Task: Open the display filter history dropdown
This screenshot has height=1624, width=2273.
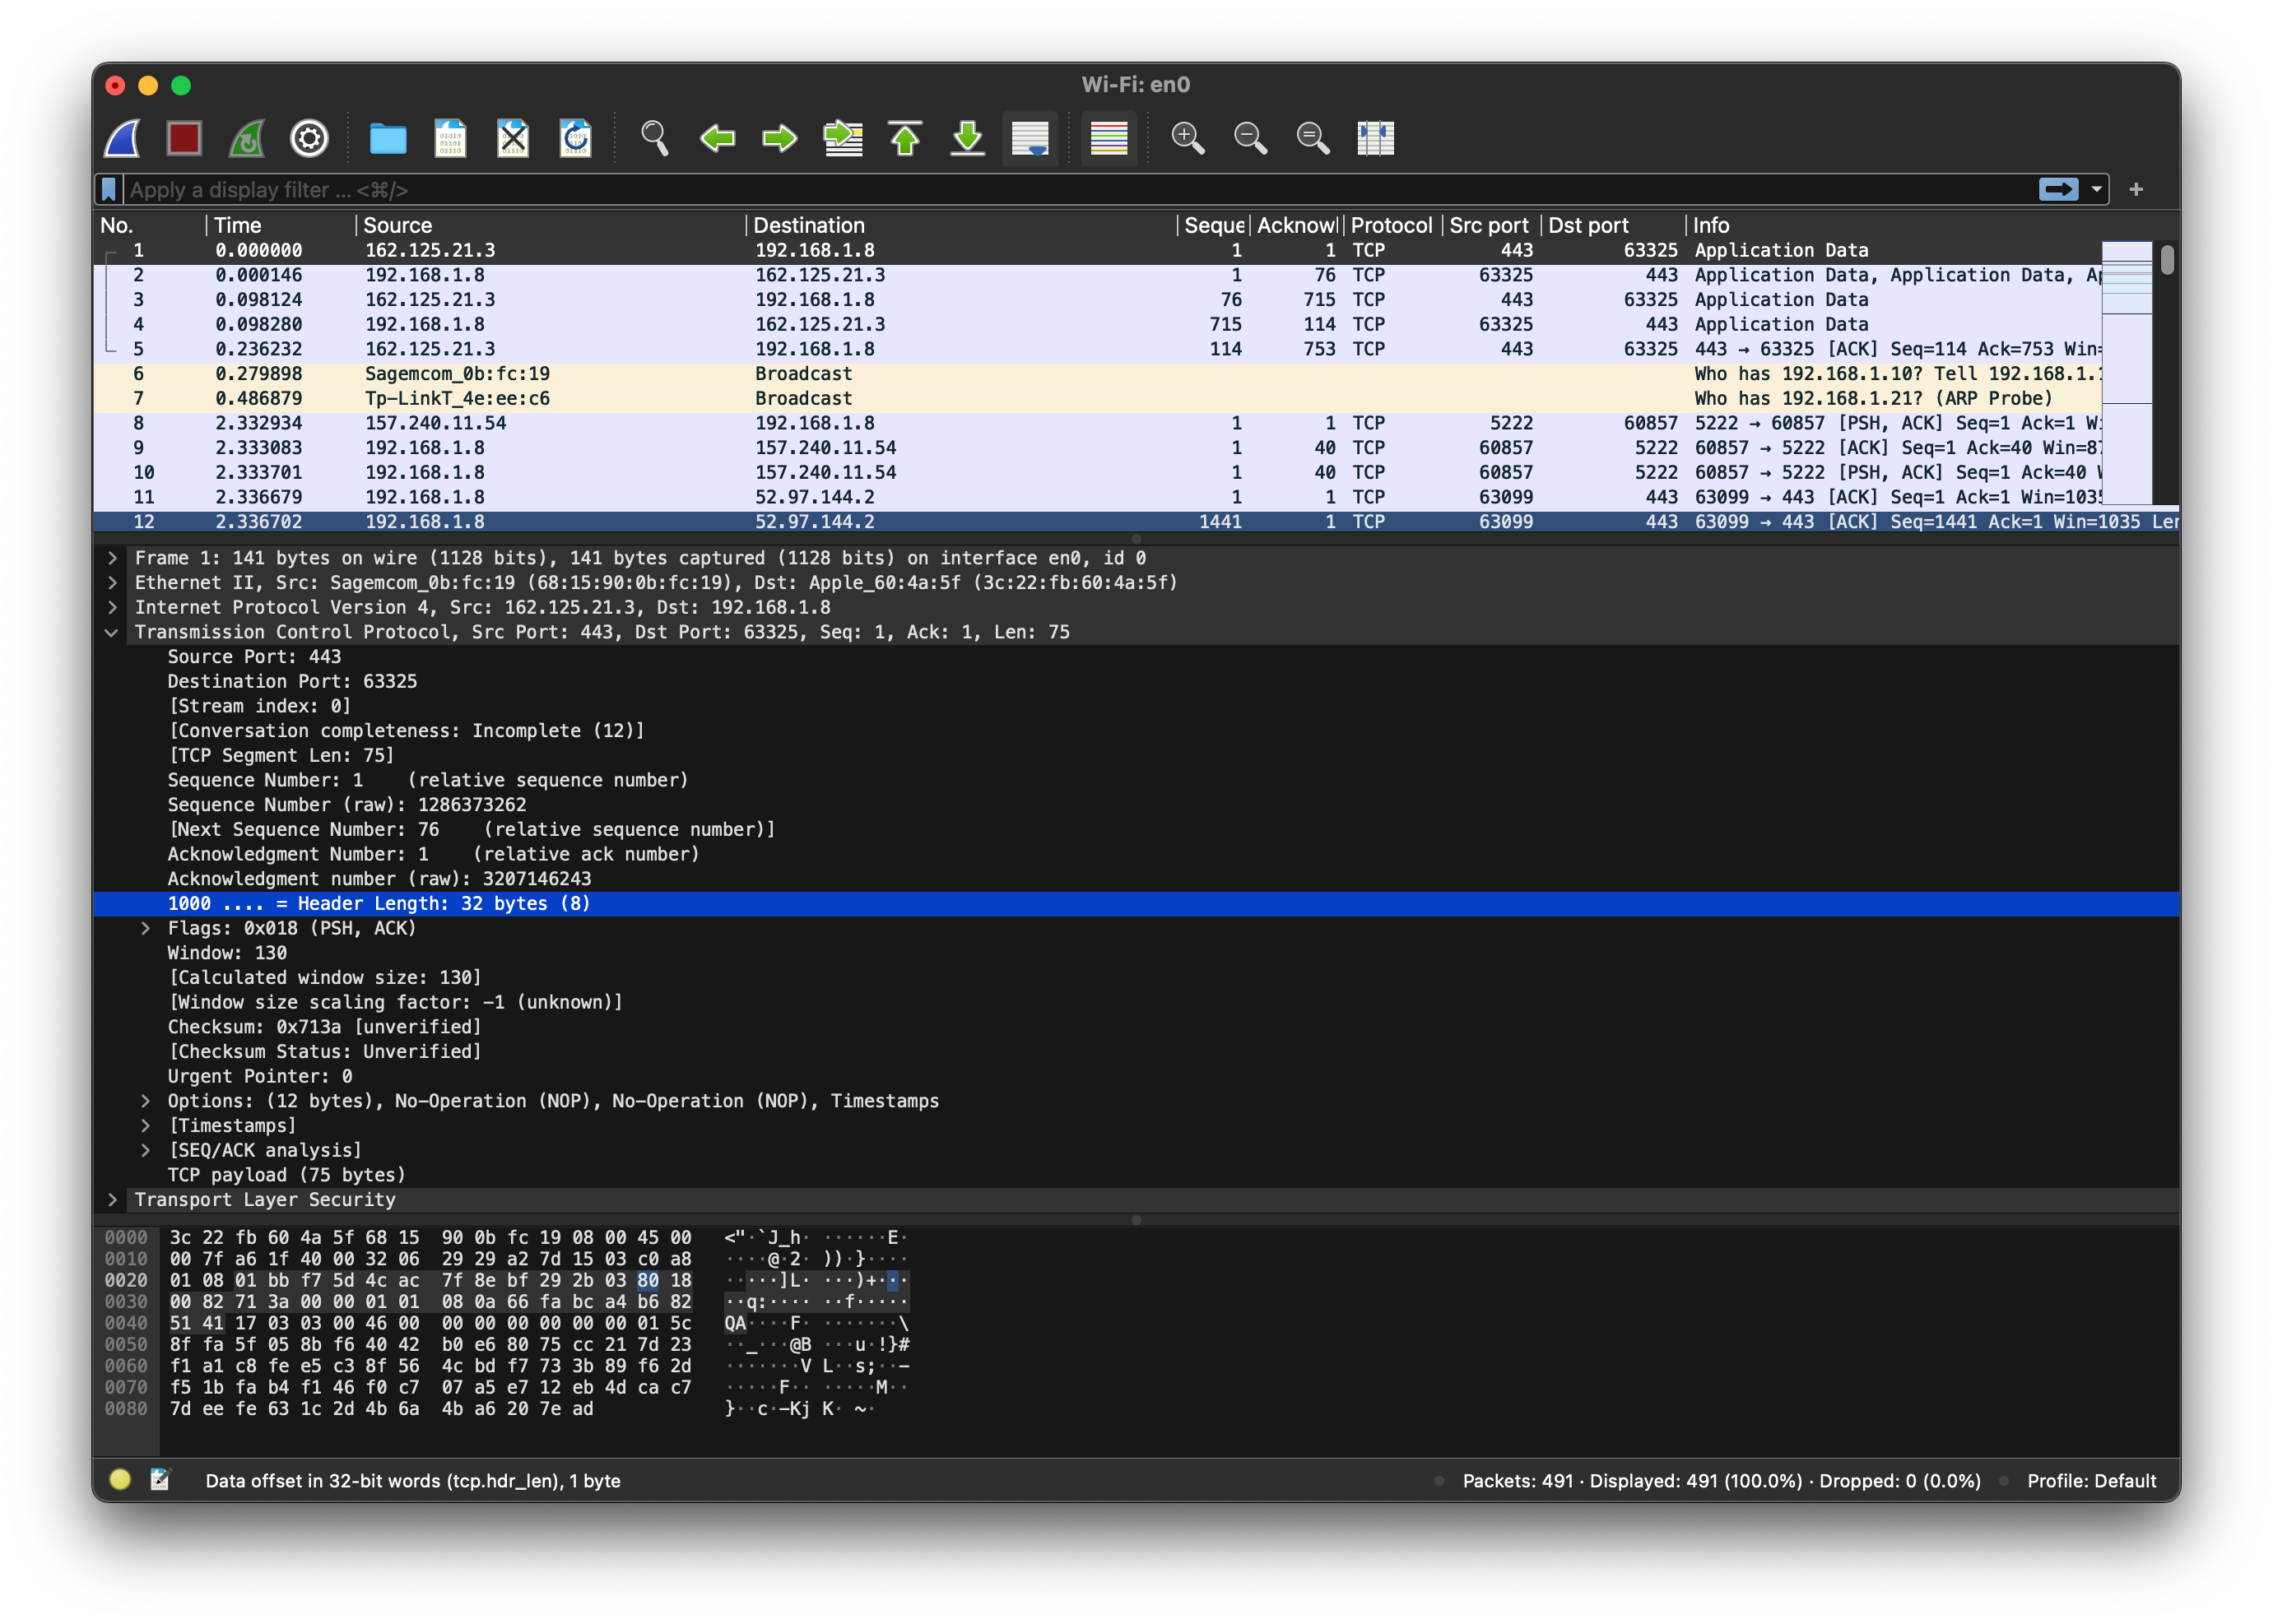Action: [x=2097, y=189]
